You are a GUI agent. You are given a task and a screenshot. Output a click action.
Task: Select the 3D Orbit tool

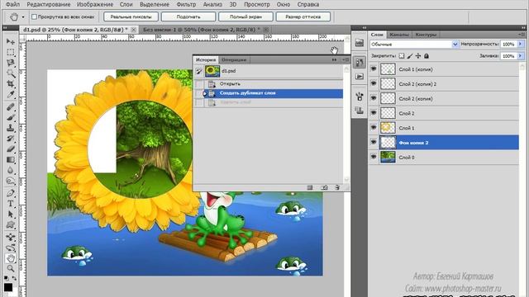(x=11, y=247)
